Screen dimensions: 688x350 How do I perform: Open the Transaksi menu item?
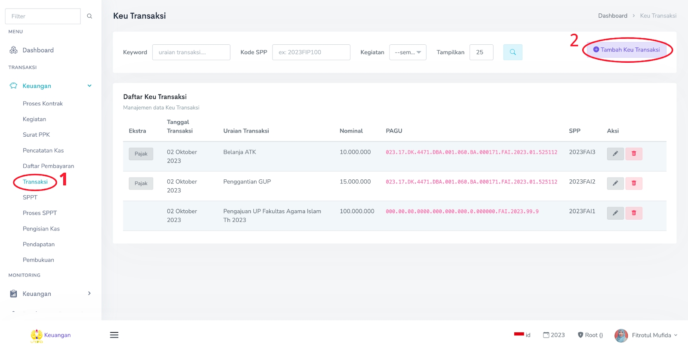[35, 182]
